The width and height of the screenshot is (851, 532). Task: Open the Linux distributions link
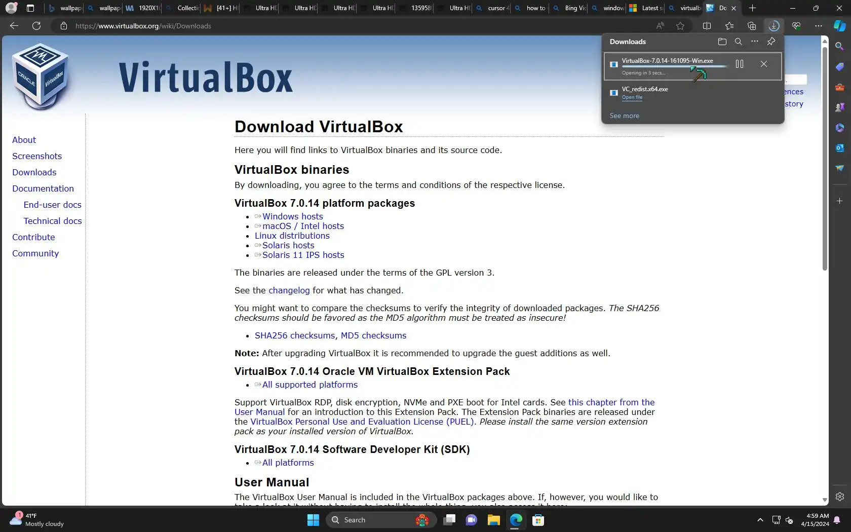click(292, 236)
